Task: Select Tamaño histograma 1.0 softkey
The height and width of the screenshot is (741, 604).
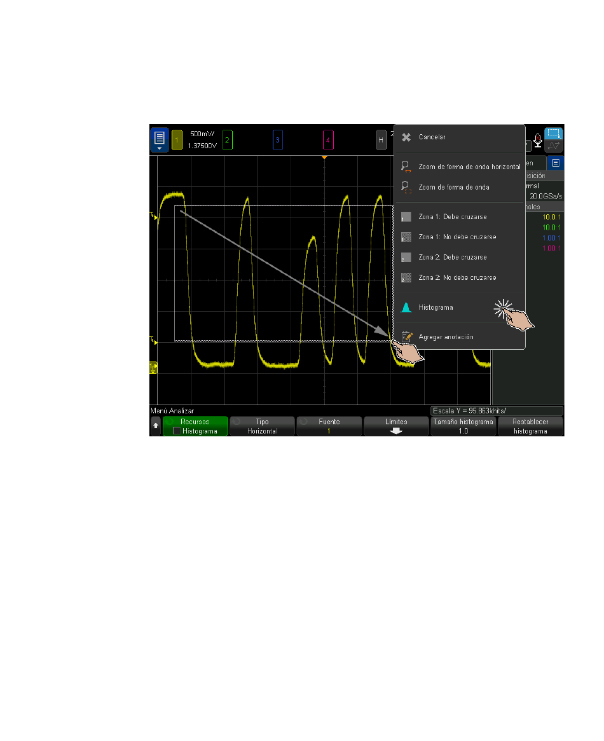Action: tap(463, 426)
